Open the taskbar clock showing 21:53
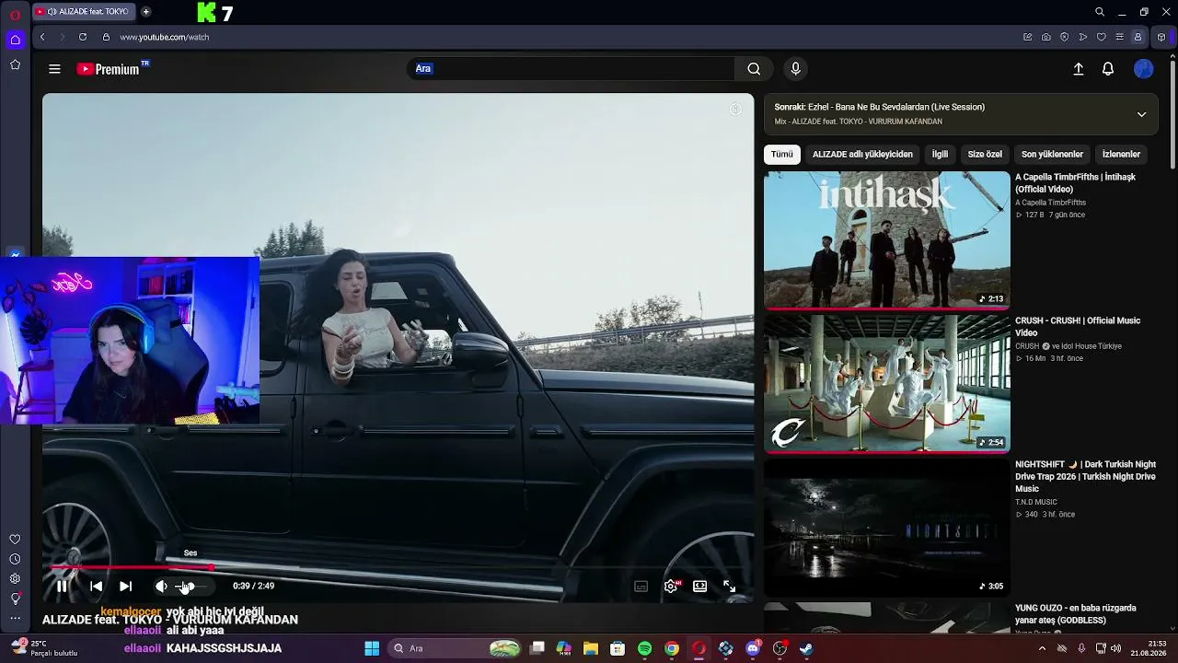Screen dimensions: 1178x663 coord(1150,648)
